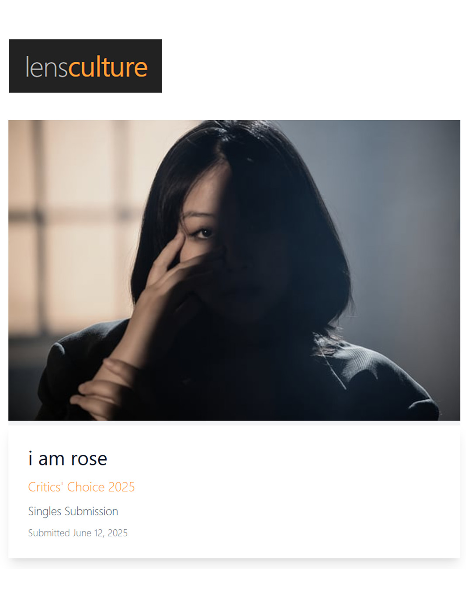This screenshot has height=590, width=472.
Task: Click the white 'lens' word in logo
Action: 47,67
